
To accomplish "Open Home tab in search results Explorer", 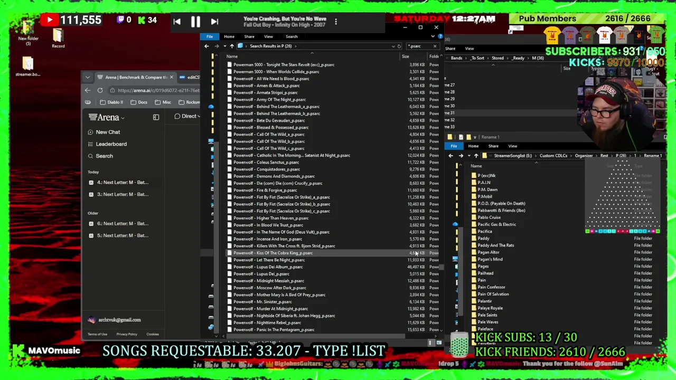I will click(229, 36).
